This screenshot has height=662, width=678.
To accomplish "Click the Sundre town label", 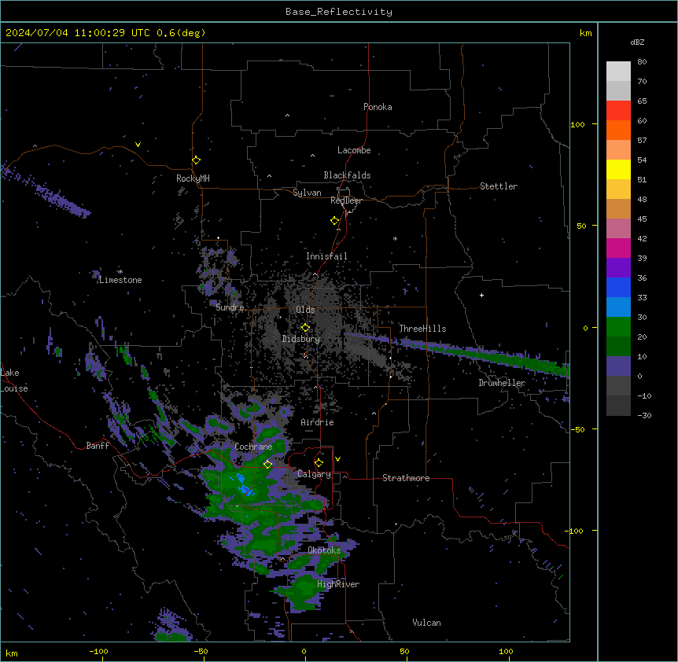I will coord(230,307).
